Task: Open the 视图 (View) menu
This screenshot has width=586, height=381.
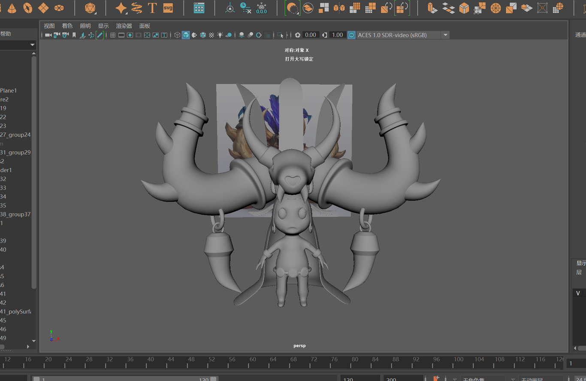Action: pos(49,26)
